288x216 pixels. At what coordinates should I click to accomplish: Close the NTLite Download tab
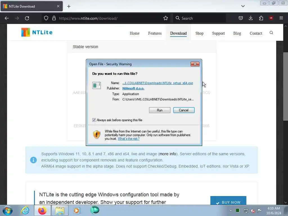tap(58, 6)
